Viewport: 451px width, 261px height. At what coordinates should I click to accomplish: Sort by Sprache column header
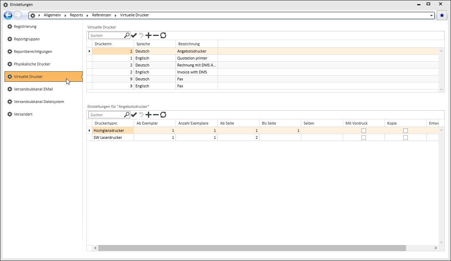click(155, 44)
